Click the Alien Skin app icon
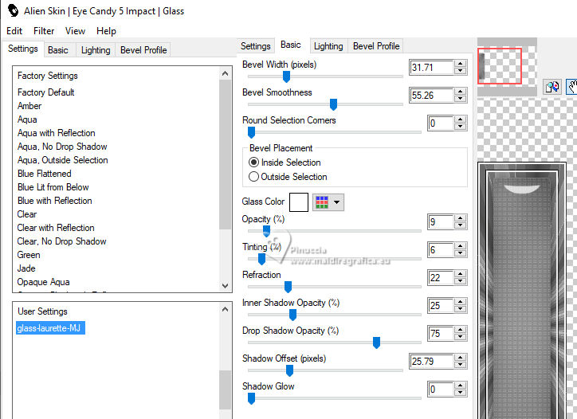The width and height of the screenshot is (577, 419). [x=13, y=10]
